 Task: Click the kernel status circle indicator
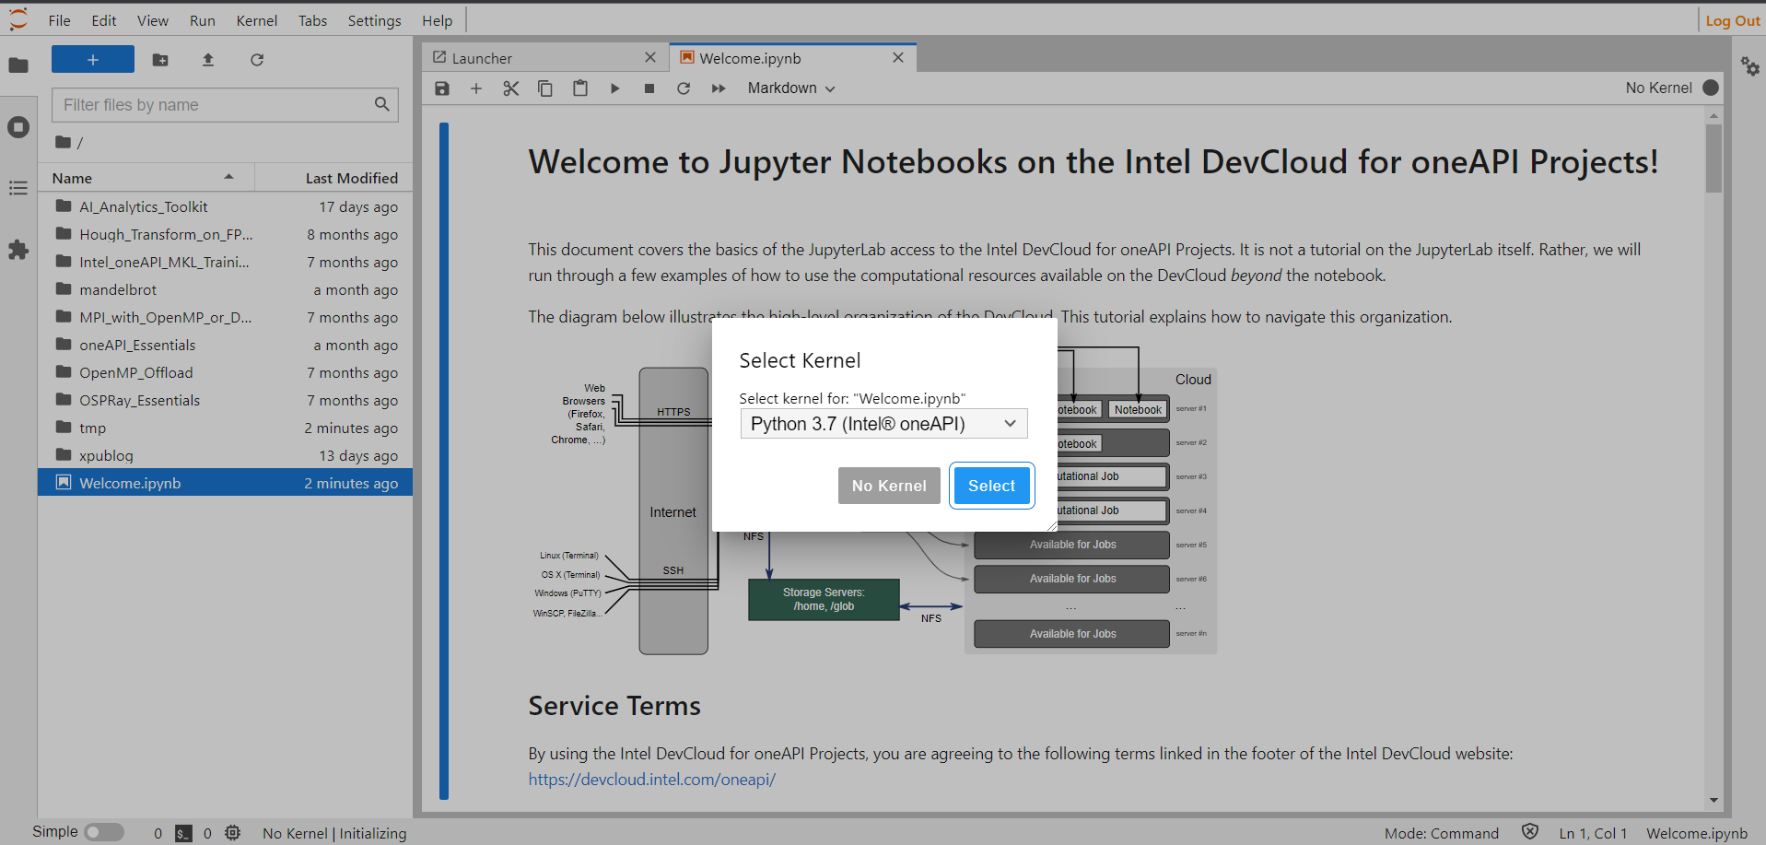[1711, 88]
